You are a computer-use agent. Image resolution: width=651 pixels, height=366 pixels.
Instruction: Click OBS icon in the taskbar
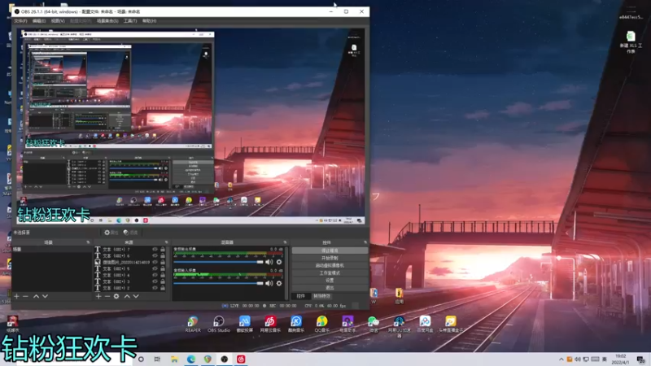click(225, 359)
